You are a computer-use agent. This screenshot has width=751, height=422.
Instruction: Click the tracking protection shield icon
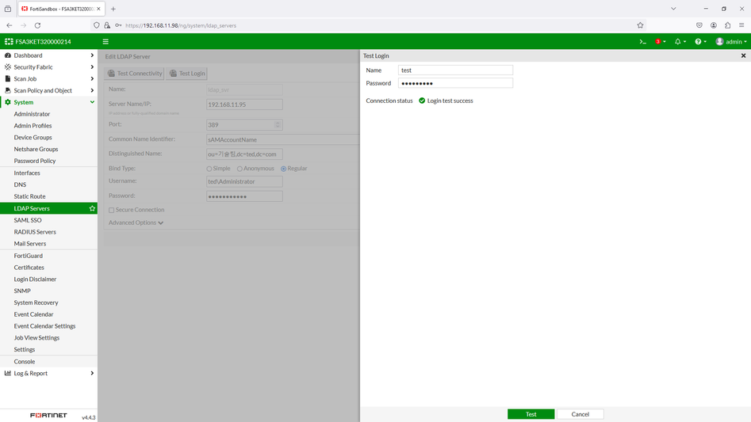pyautogui.click(x=97, y=25)
